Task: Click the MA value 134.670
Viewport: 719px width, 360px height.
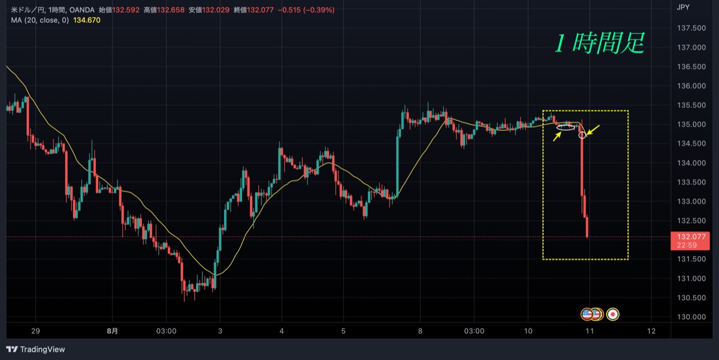Action: 87,20
